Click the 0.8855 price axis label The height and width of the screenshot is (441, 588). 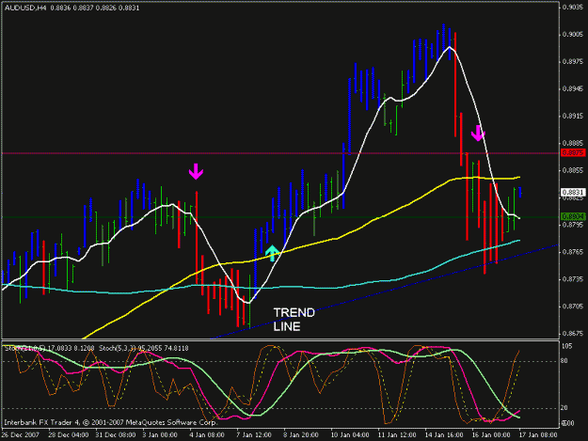(x=573, y=170)
